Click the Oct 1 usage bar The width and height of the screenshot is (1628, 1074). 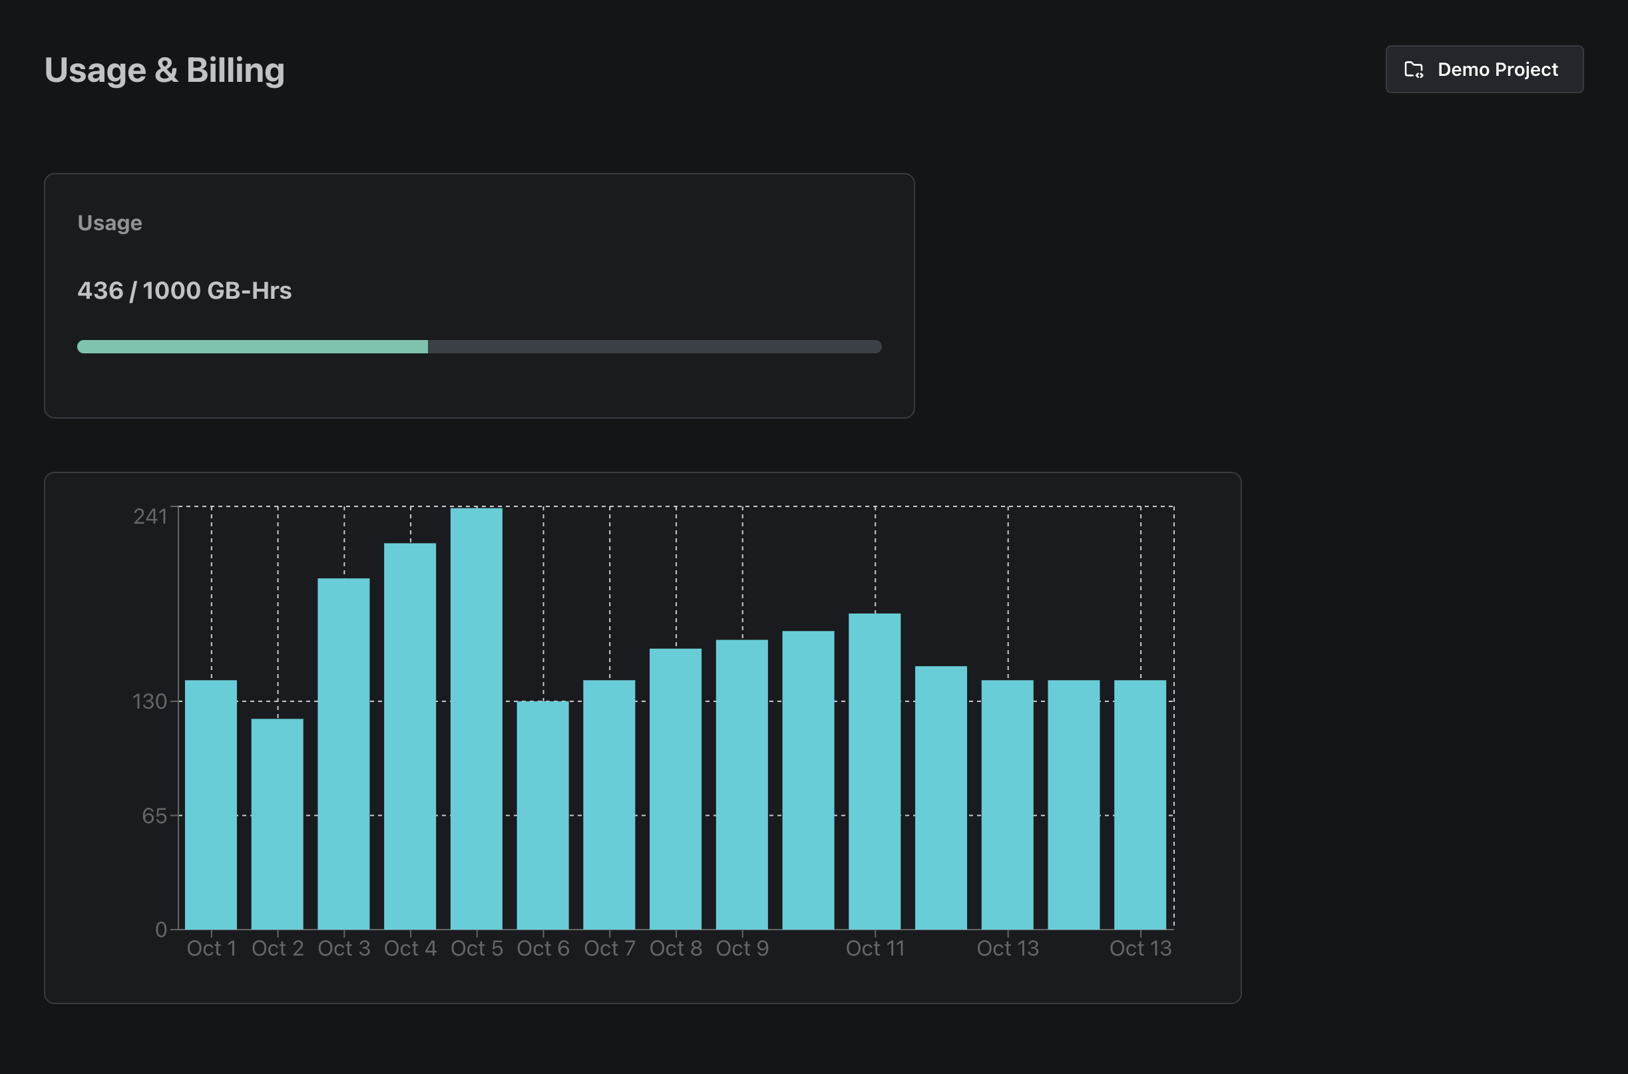click(211, 804)
